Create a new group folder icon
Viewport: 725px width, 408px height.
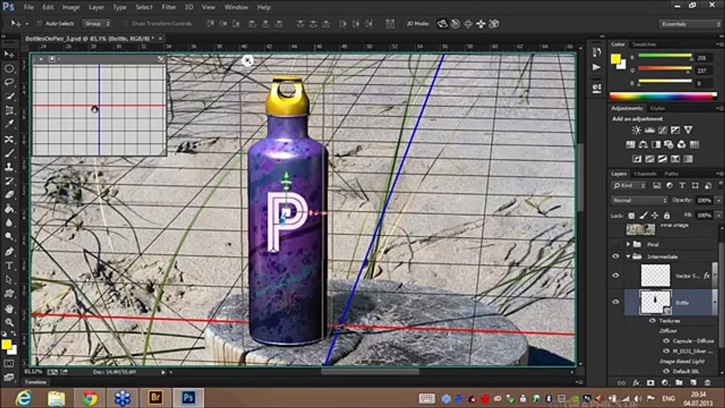(678, 383)
